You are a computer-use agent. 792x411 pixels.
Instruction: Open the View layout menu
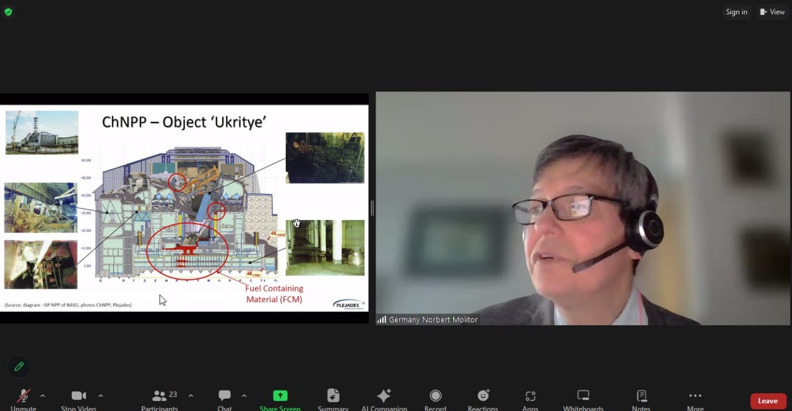(x=772, y=12)
